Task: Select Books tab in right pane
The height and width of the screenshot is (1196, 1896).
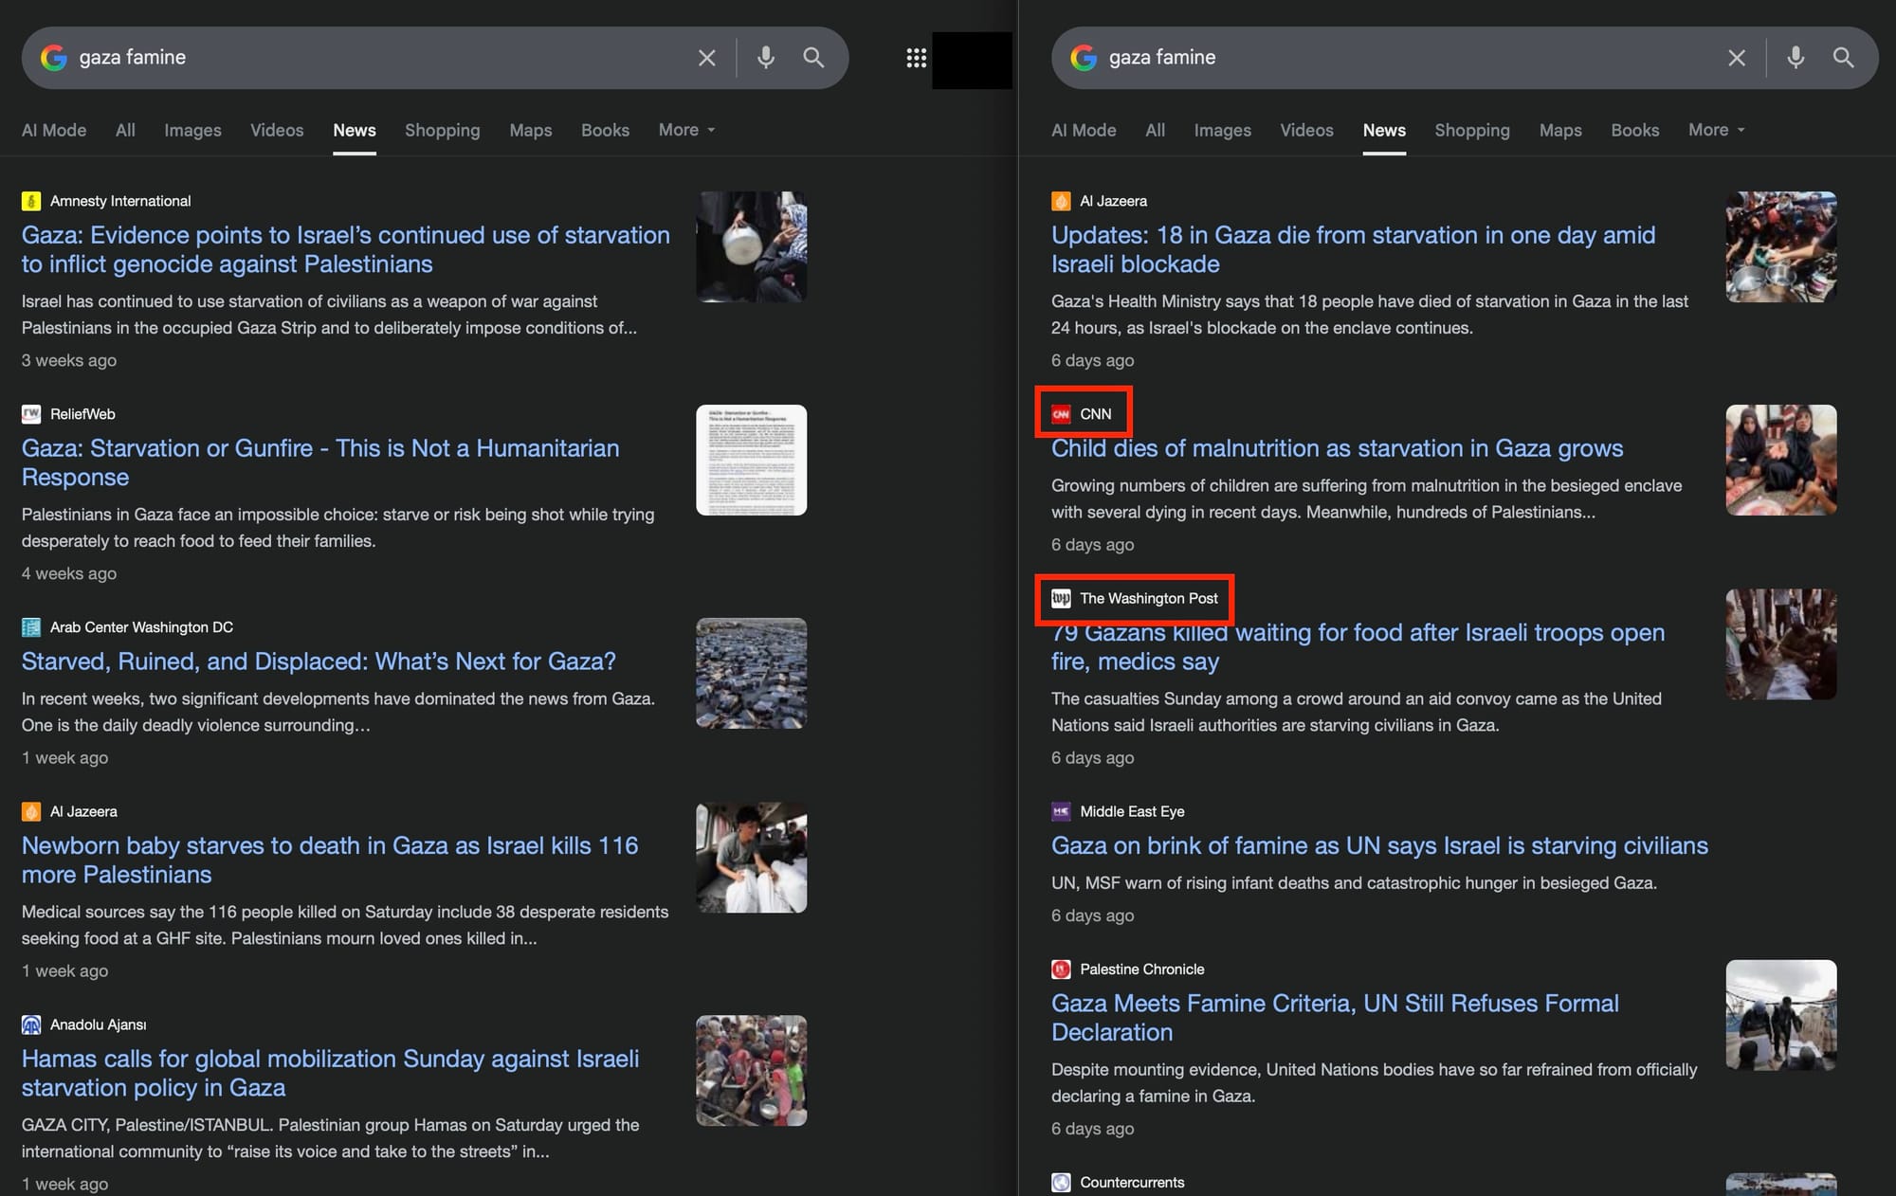Action: pyautogui.click(x=1634, y=130)
